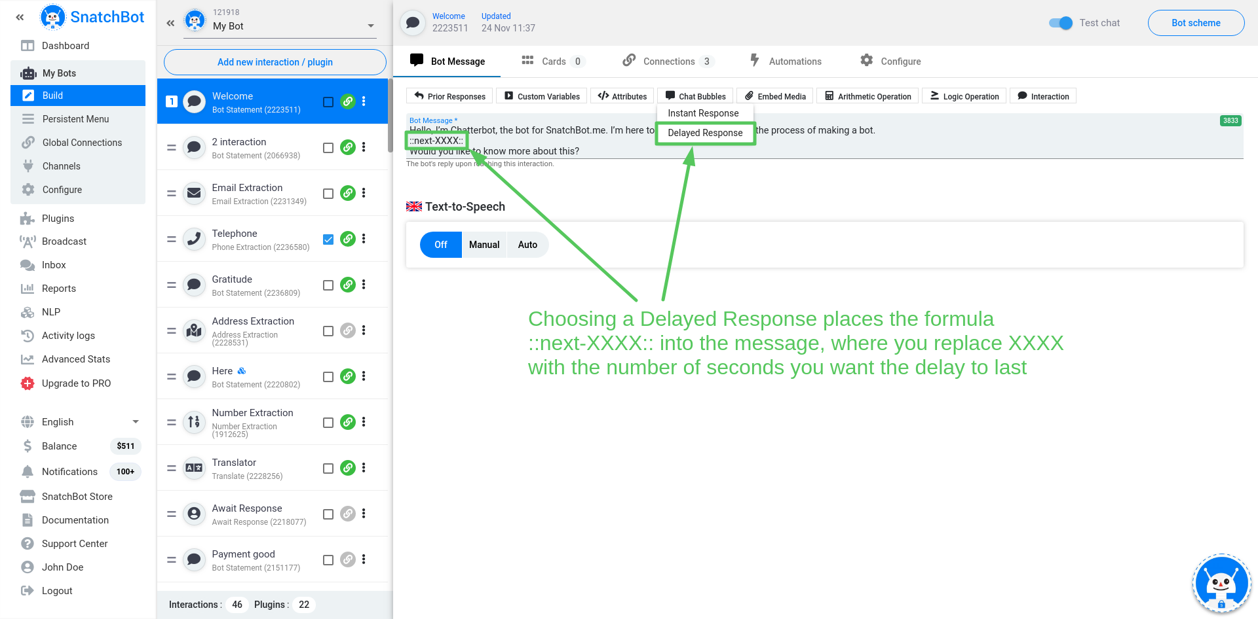Open the Attributes dropdown

(x=622, y=96)
